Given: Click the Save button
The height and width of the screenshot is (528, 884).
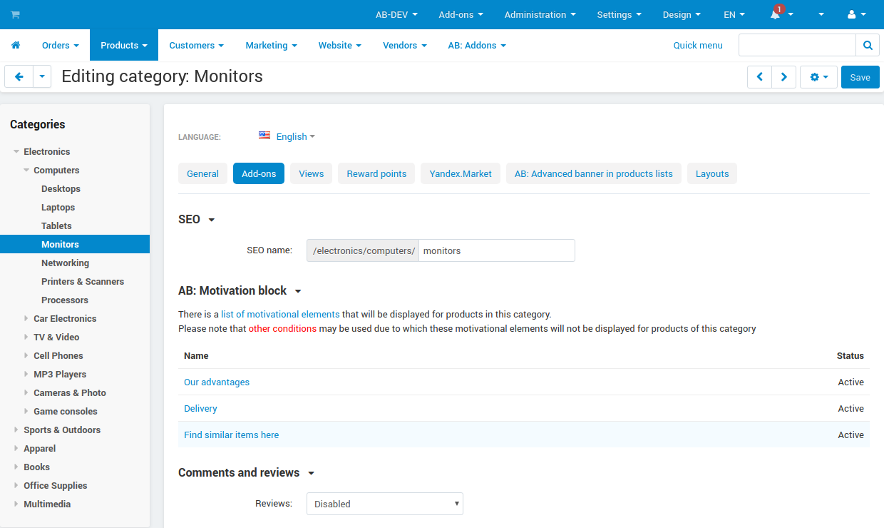Looking at the screenshot, I should tap(860, 76).
